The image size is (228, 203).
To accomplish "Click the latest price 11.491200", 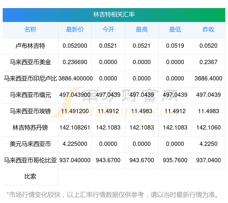I will pyautogui.click(x=75, y=111).
